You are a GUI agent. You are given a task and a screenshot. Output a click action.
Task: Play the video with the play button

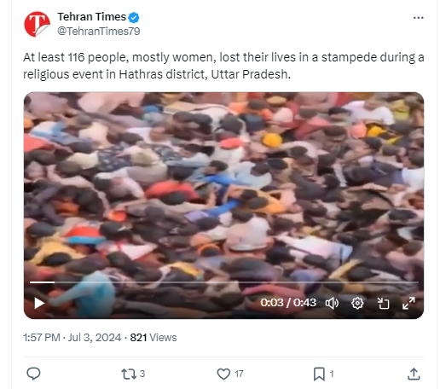[39, 303]
